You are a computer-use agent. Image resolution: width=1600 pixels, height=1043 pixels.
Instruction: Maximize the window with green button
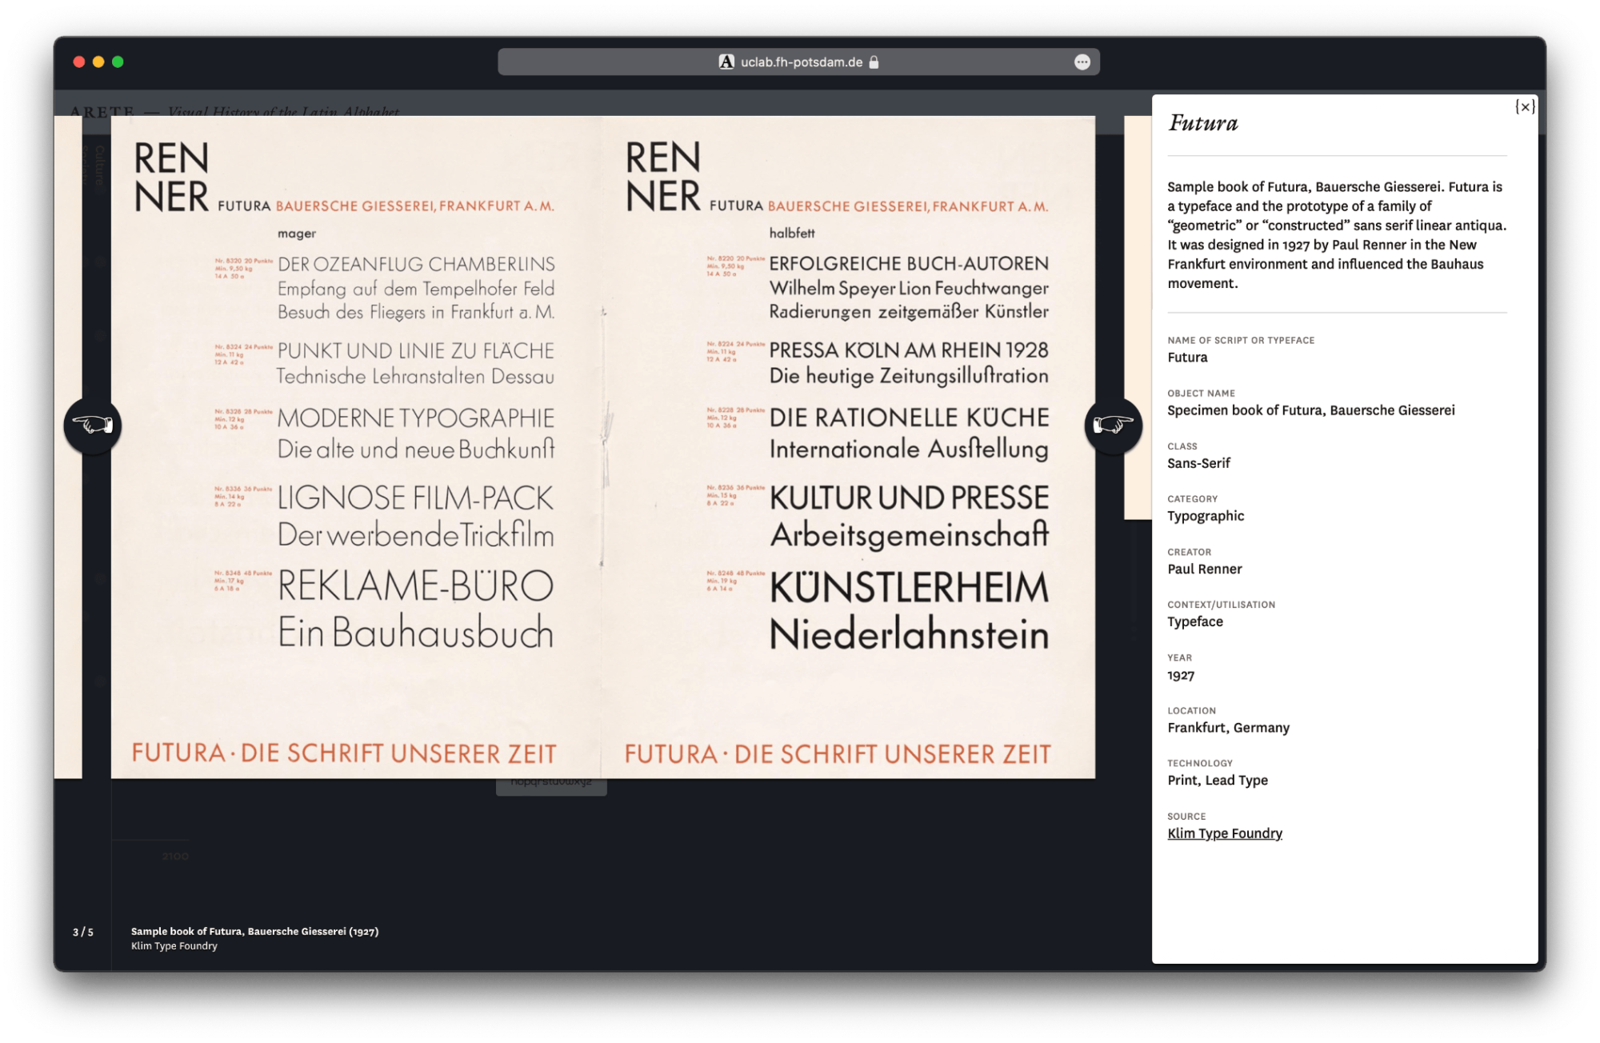118,62
